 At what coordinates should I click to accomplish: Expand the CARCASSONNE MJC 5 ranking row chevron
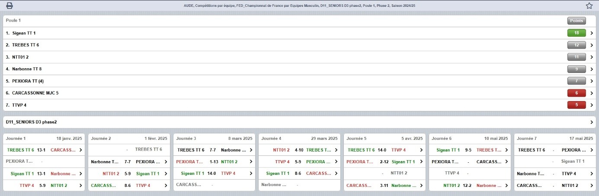(592, 93)
